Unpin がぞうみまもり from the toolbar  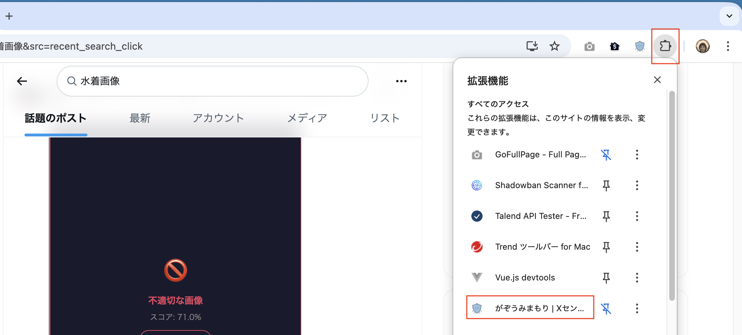pyautogui.click(x=606, y=308)
